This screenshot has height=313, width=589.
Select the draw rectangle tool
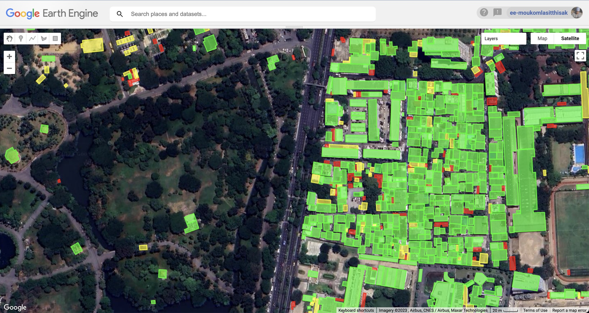coord(55,39)
